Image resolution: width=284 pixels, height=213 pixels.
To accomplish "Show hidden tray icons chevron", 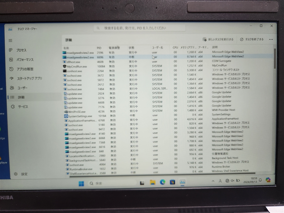I will pos(213,181).
